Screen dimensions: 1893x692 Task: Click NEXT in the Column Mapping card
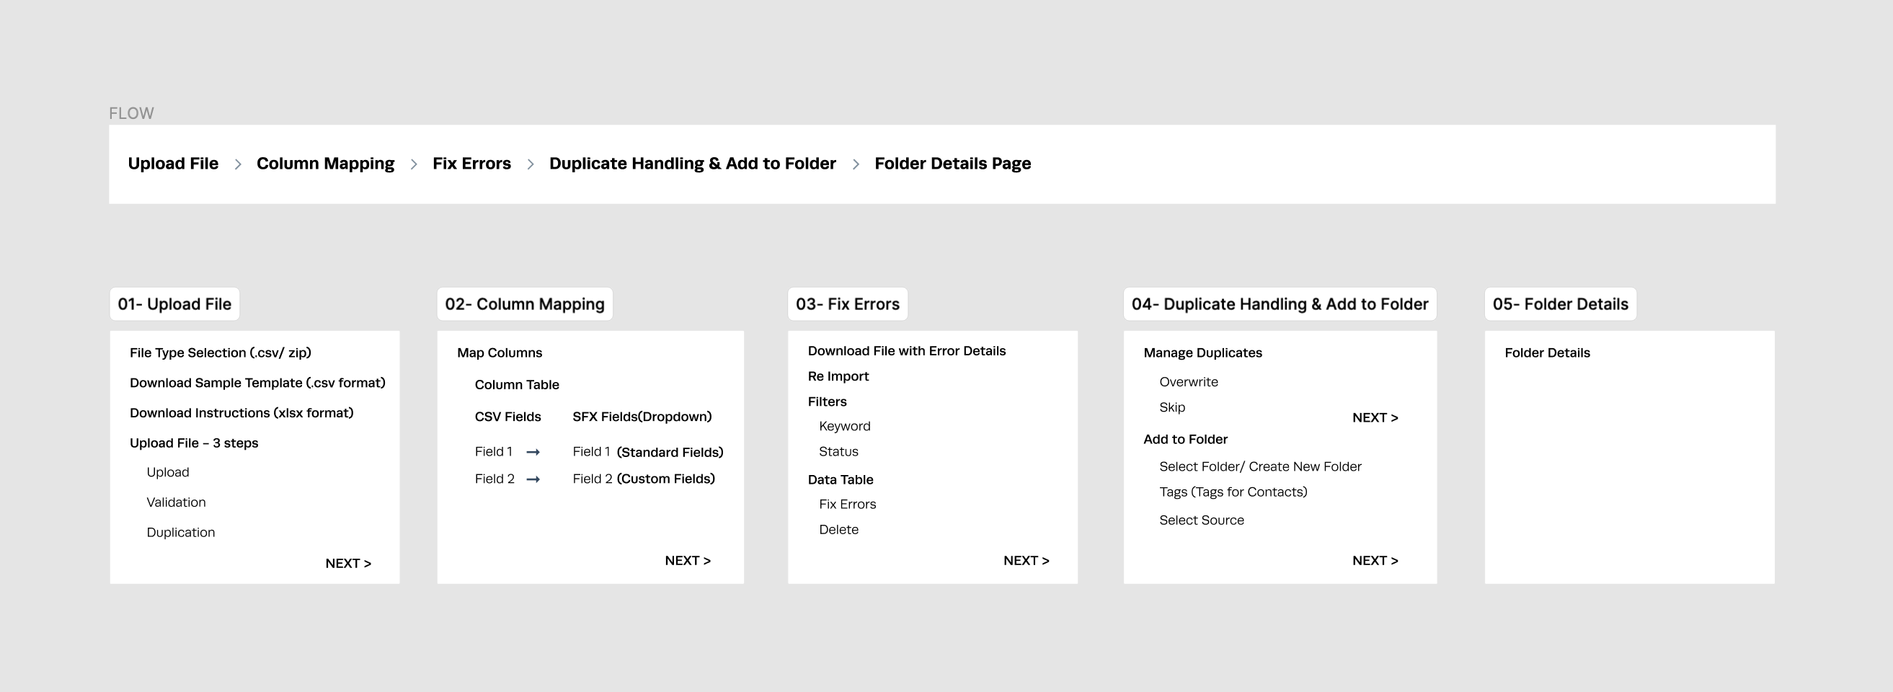688,561
